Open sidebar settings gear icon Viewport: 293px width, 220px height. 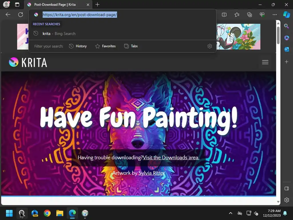point(287,200)
